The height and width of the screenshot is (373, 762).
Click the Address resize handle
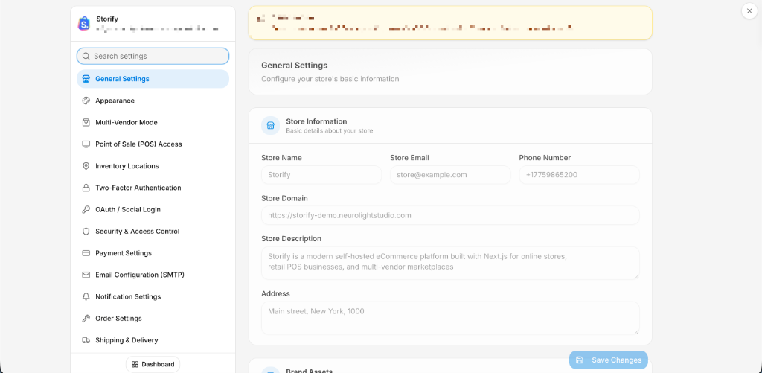pos(636,331)
